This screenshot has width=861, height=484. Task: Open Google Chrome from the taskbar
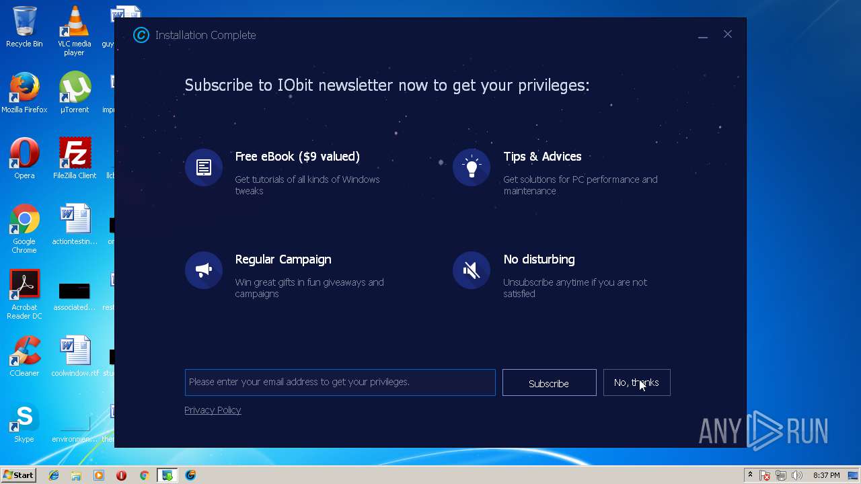click(144, 475)
